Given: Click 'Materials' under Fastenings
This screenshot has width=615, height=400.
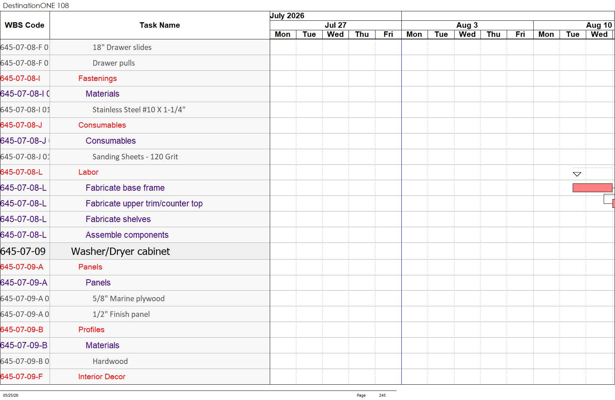Looking at the screenshot, I should click(x=102, y=94).
